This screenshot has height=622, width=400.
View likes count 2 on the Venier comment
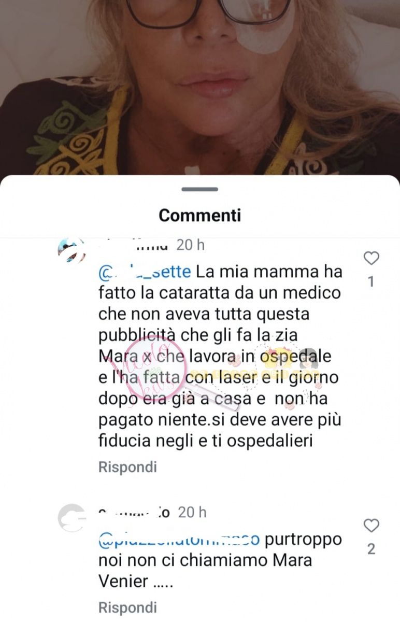pos(371,549)
